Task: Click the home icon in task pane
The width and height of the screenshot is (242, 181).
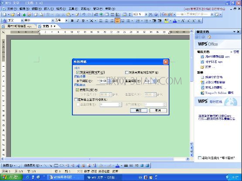Action: pos(209,37)
